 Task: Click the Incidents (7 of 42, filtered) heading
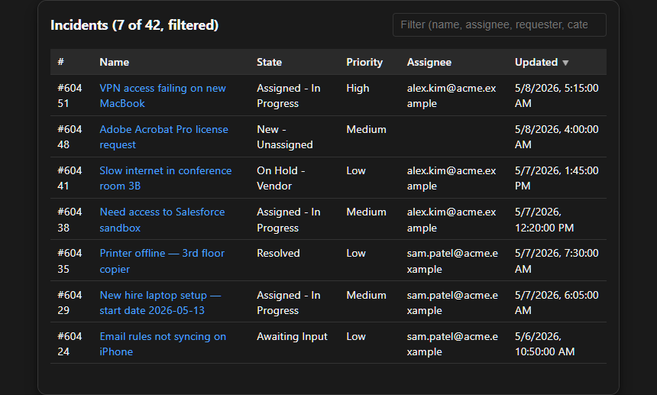coord(134,25)
